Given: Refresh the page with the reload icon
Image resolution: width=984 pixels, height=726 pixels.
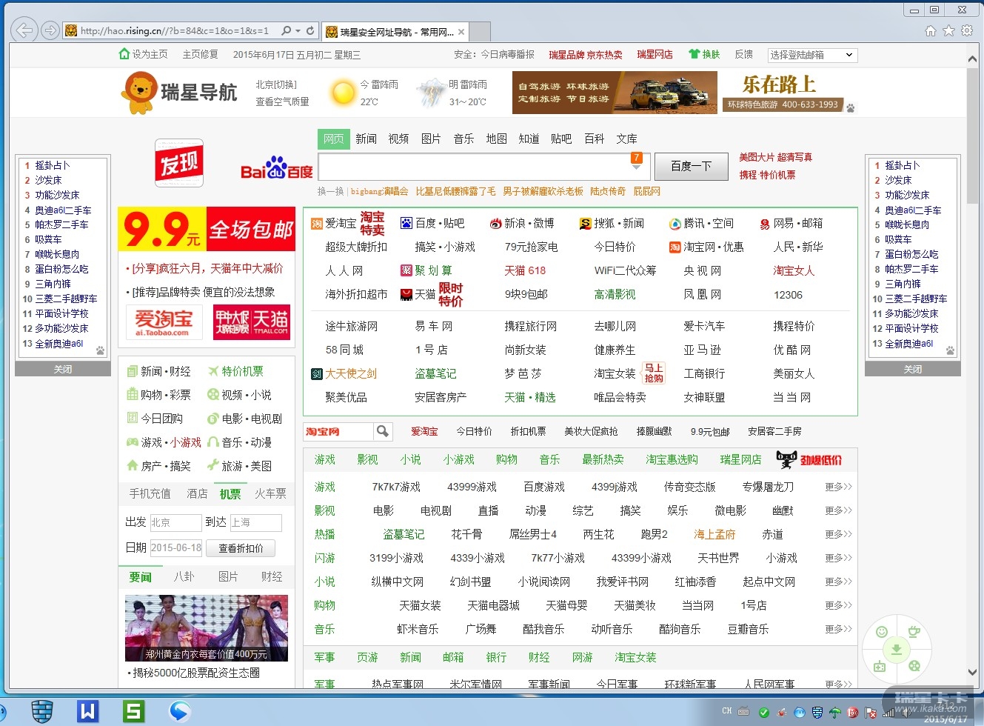Looking at the screenshot, I should [310, 31].
